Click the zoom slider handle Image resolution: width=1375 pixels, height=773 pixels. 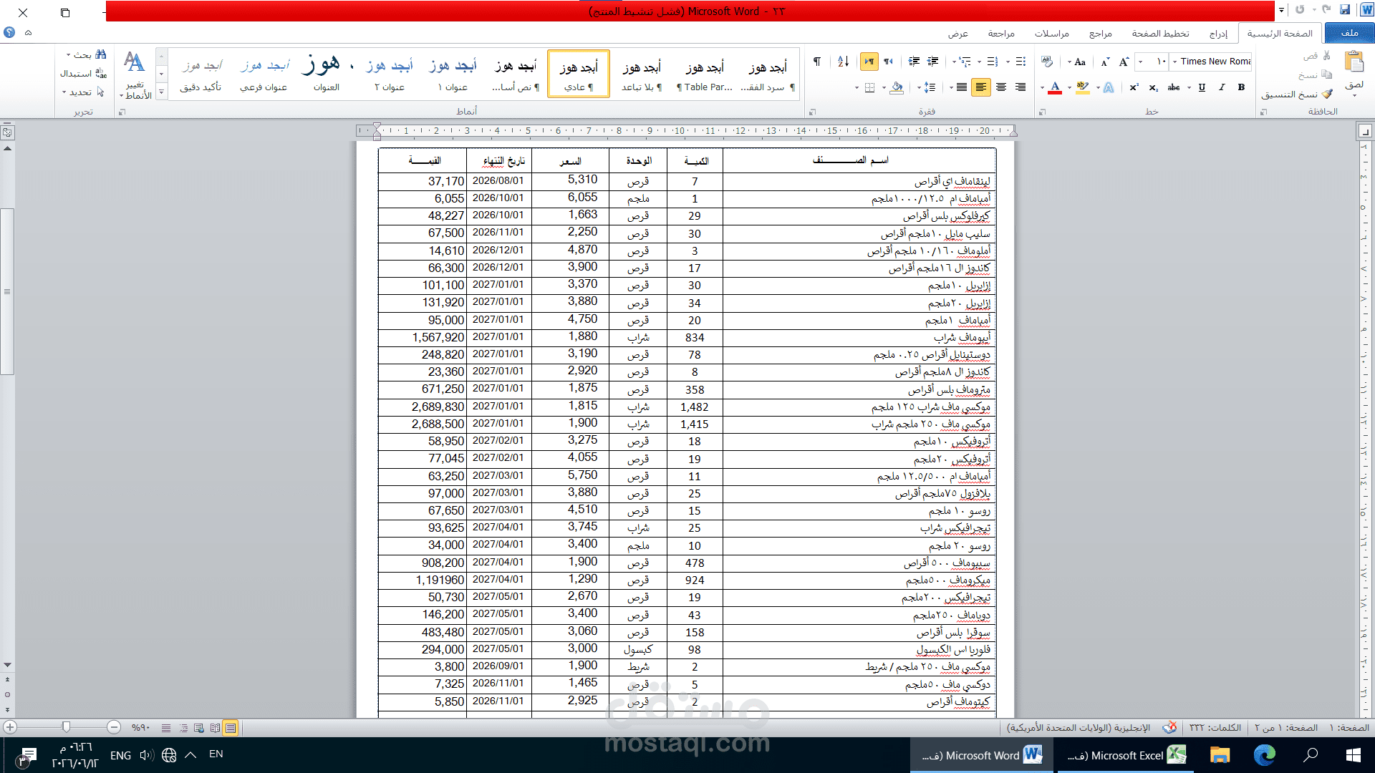[66, 727]
